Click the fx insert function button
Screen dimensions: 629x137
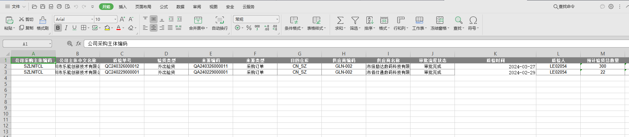click(x=78, y=44)
